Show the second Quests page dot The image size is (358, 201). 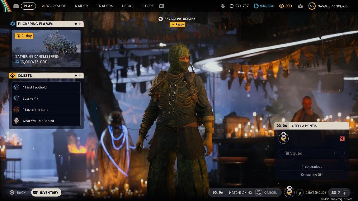[79, 75]
